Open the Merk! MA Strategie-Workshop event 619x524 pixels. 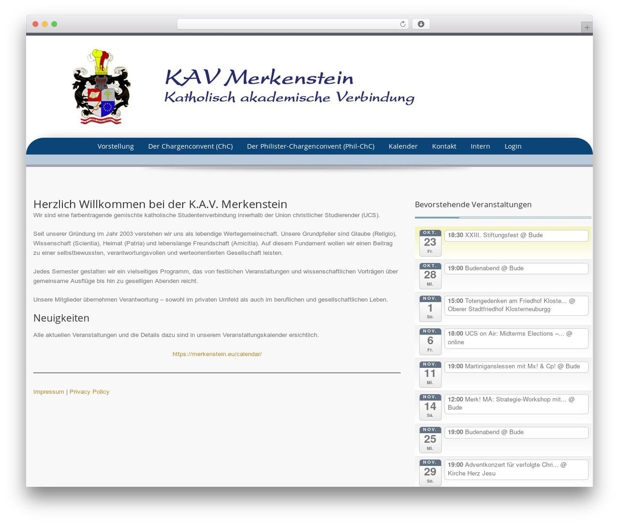(516, 404)
